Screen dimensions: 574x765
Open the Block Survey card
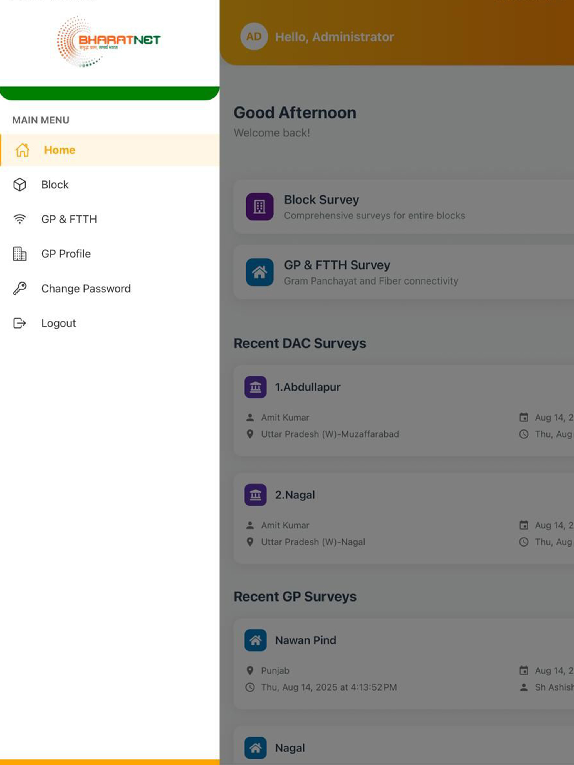tap(404, 207)
